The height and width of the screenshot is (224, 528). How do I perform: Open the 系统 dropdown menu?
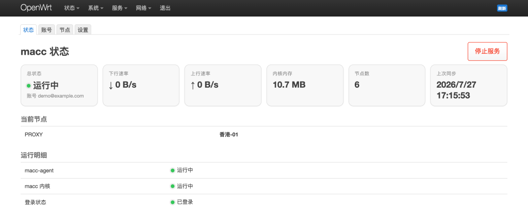pos(95,8)
